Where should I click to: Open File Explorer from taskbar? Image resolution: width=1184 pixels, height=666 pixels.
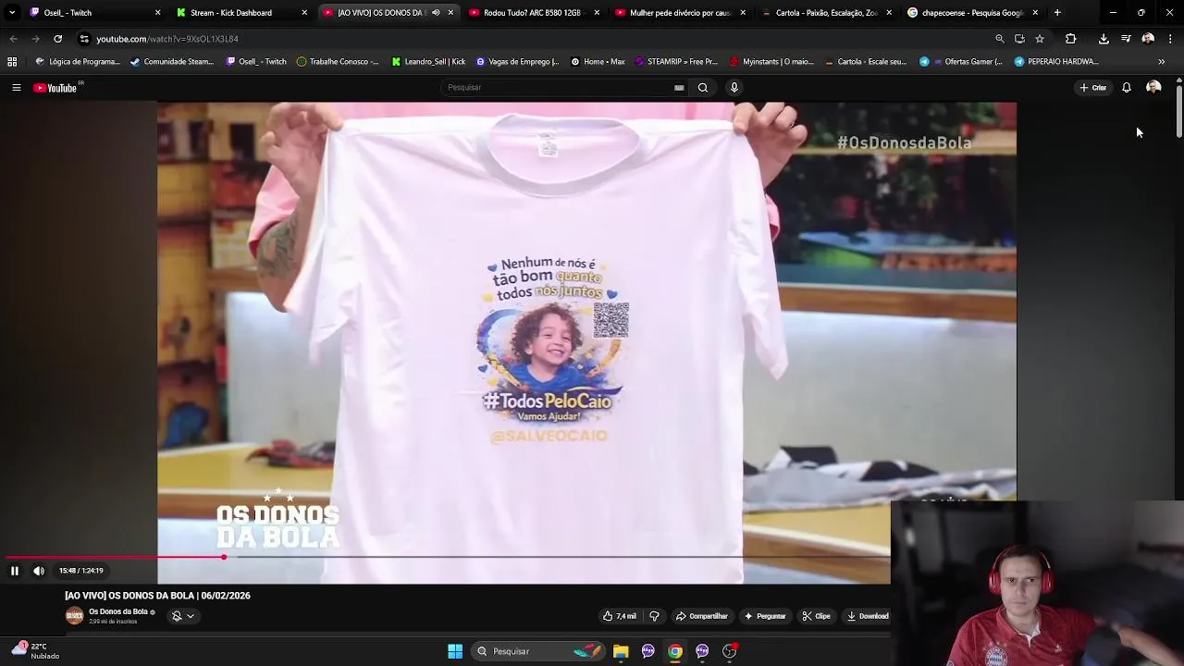click(x=621, y=651)
